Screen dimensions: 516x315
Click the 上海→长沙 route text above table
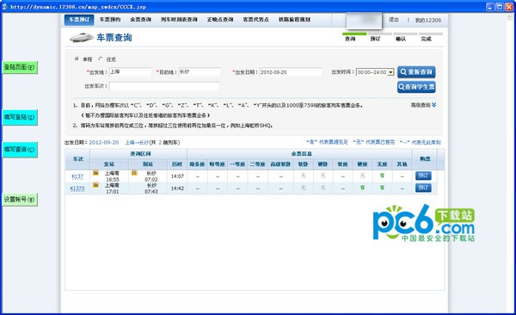tap(137, 142)
